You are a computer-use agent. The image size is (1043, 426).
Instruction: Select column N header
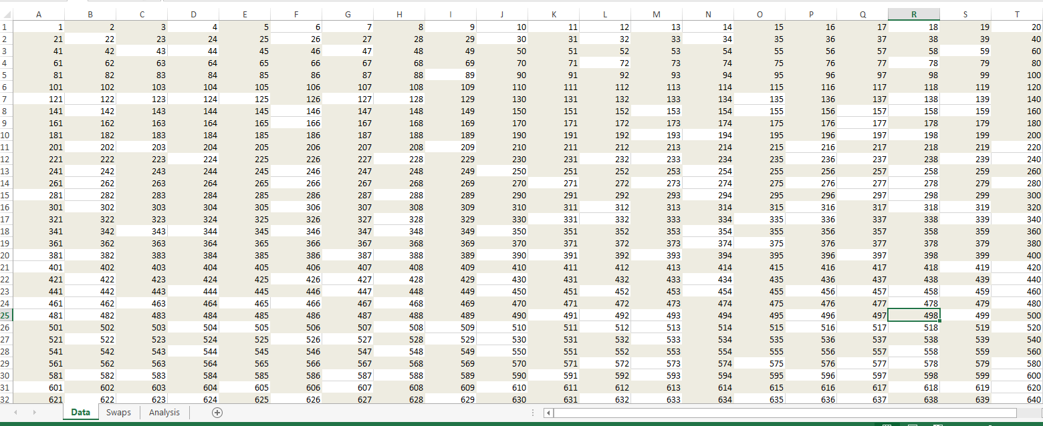point(708,14)
